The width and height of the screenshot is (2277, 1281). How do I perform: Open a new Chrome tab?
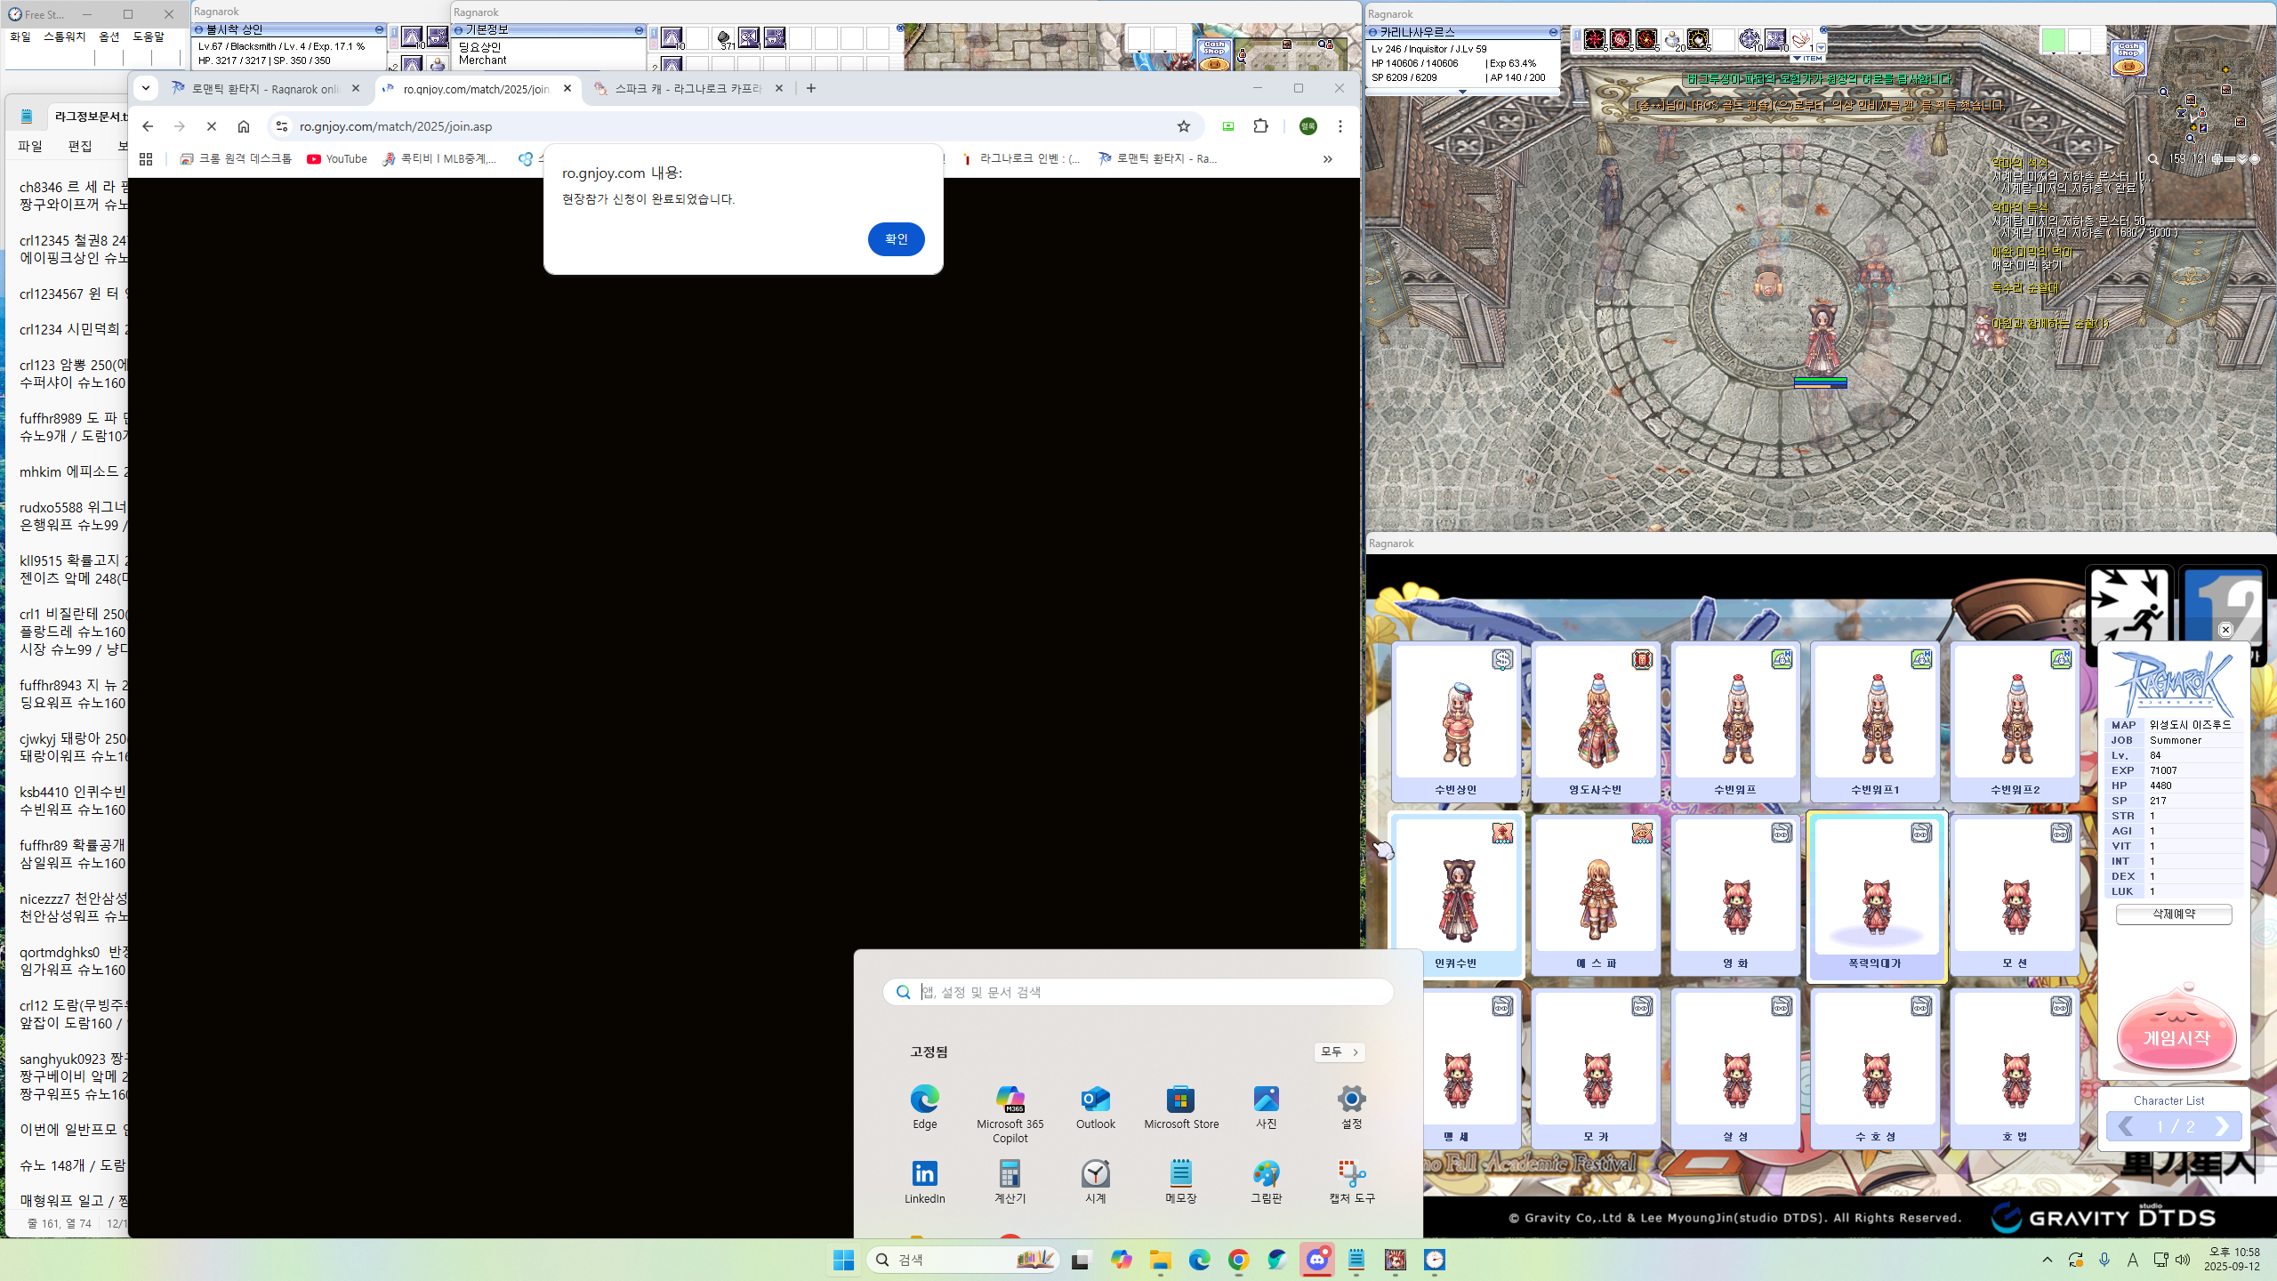pyautogui.click(x=810, y=88)
